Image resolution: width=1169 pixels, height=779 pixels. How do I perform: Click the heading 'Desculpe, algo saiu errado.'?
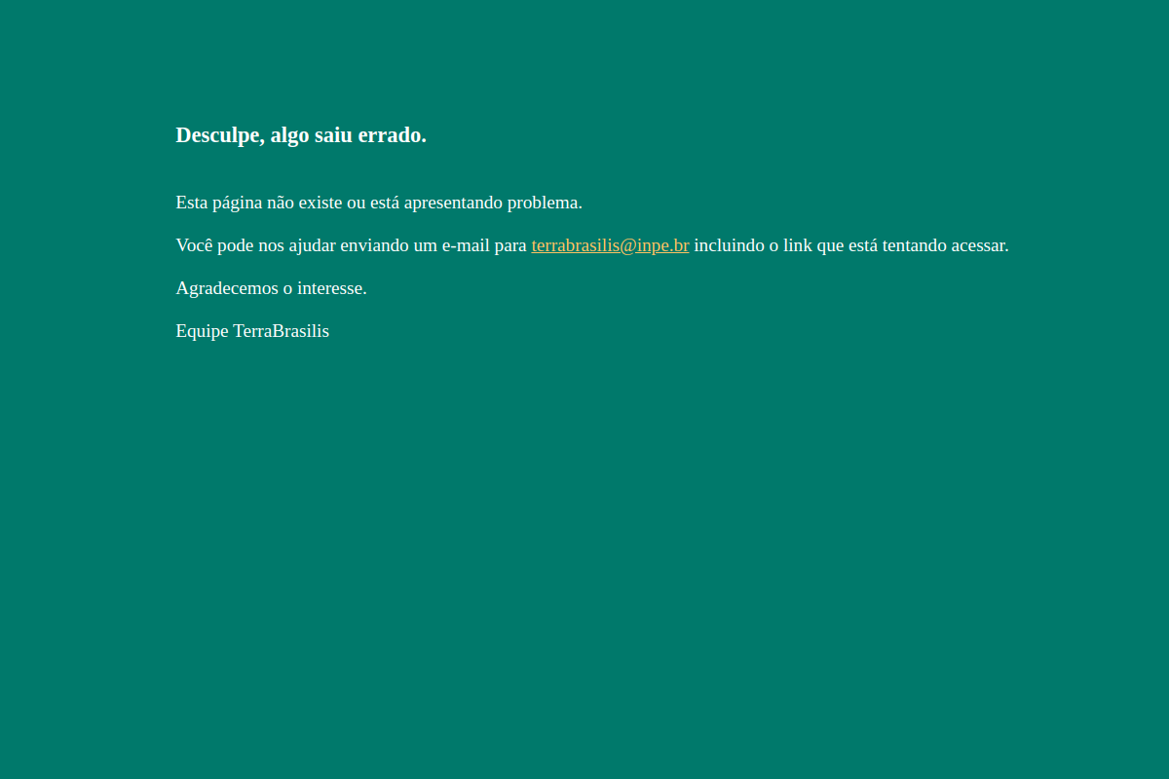pyautogui.click(x=301, y=135)
